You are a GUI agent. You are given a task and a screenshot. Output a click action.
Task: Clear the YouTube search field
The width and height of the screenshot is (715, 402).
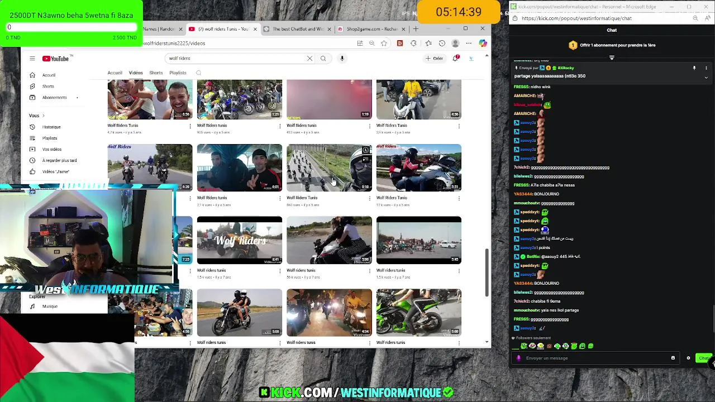pos(309,58)
